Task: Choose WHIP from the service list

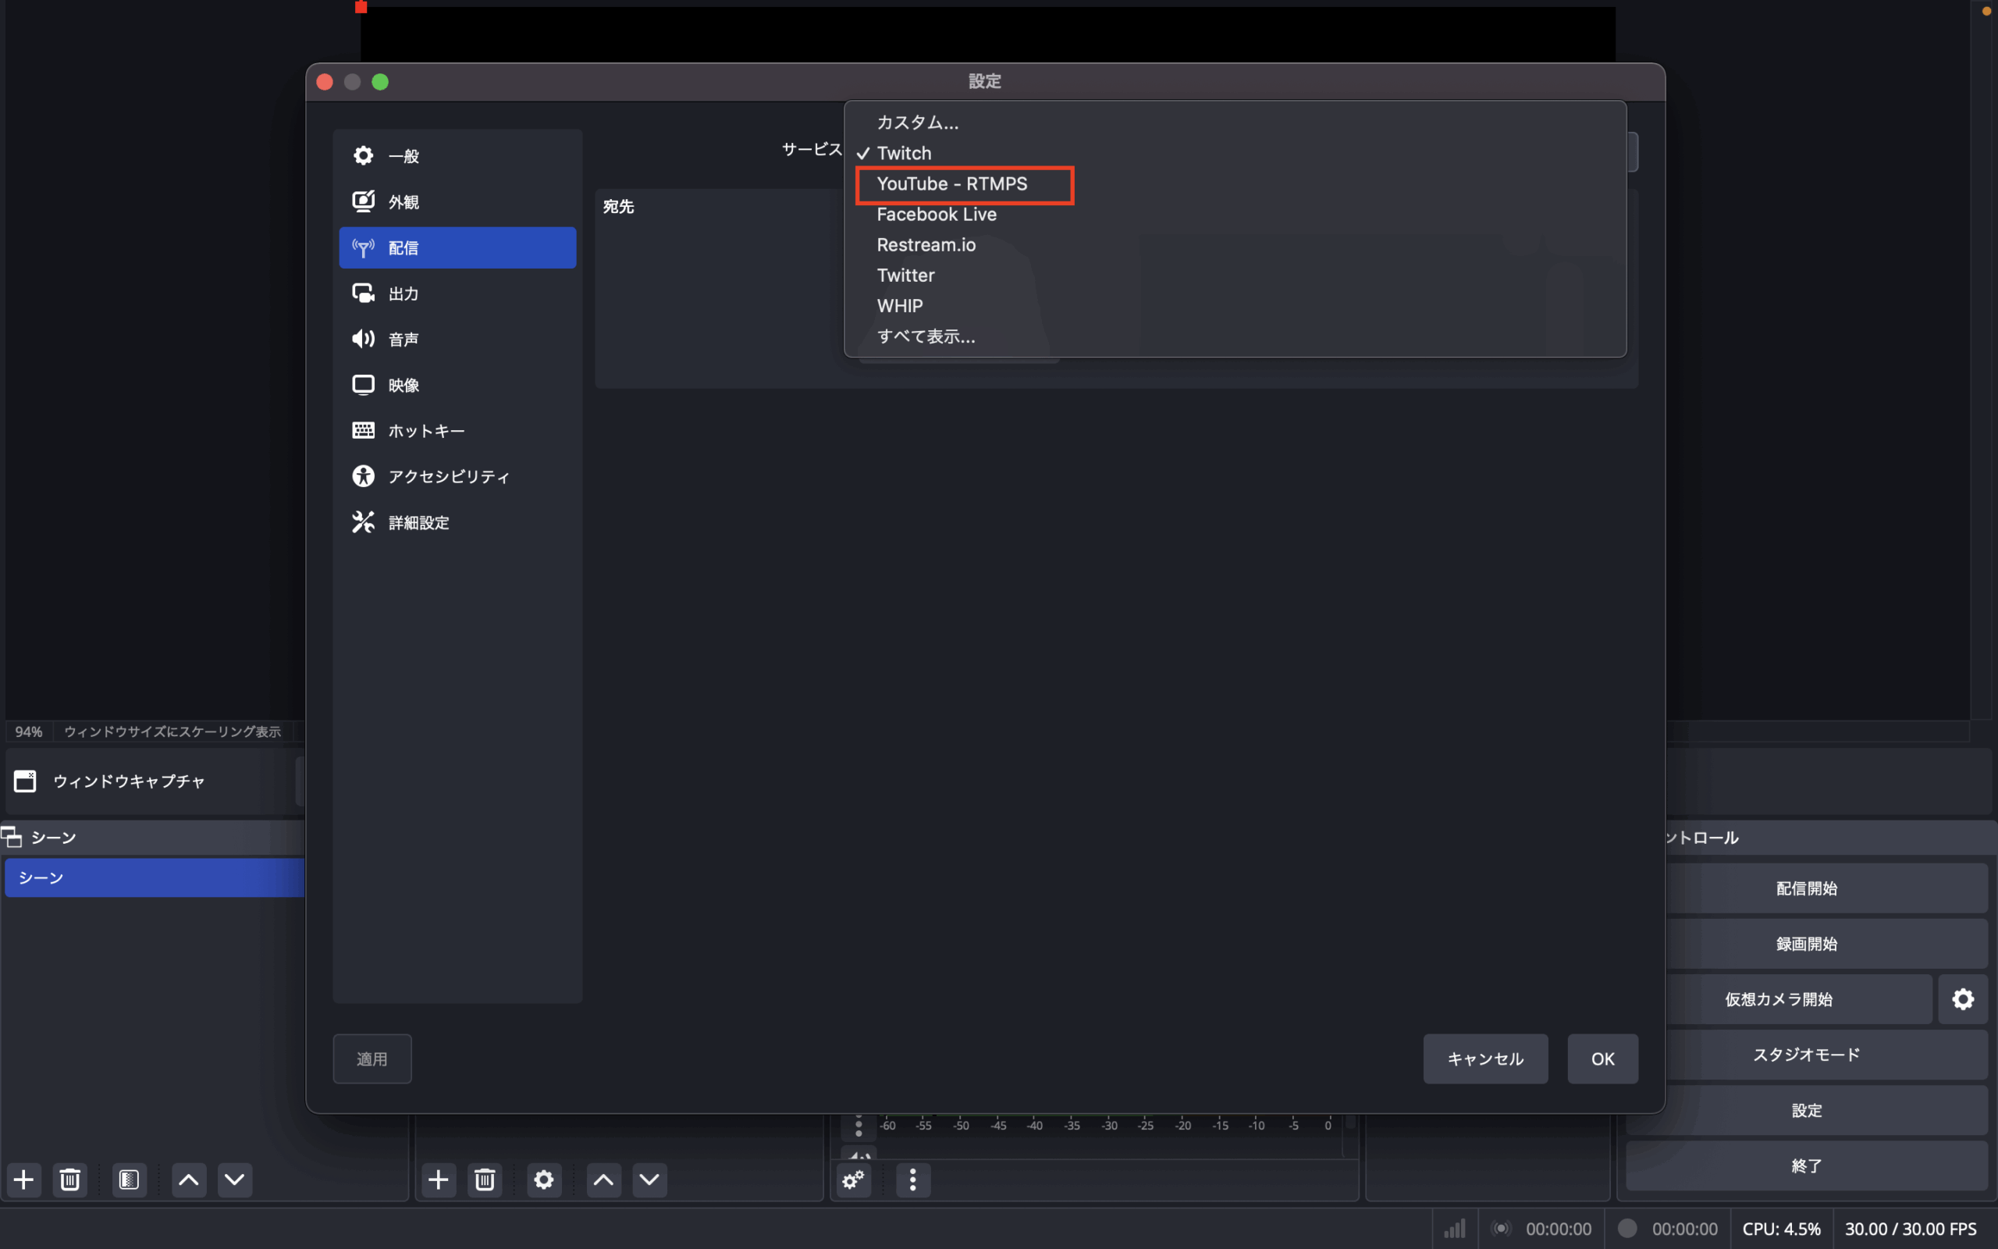Action: tap(1235, 306)
